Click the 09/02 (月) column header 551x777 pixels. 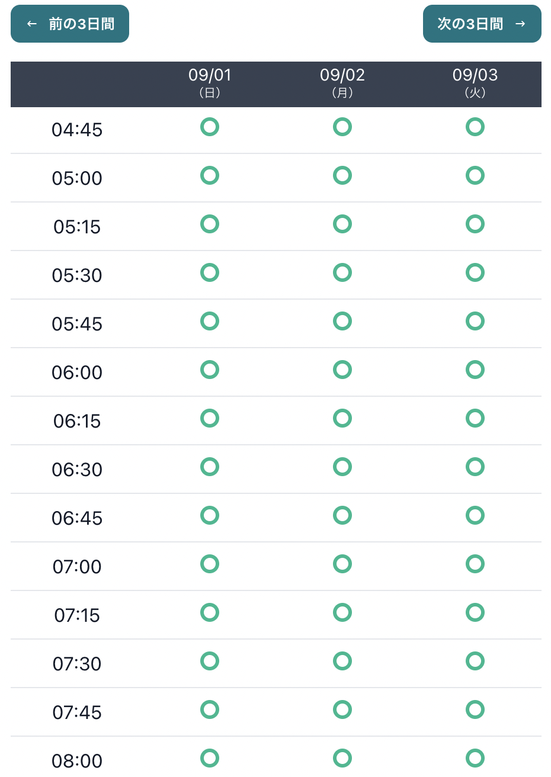tap(342, 83)
